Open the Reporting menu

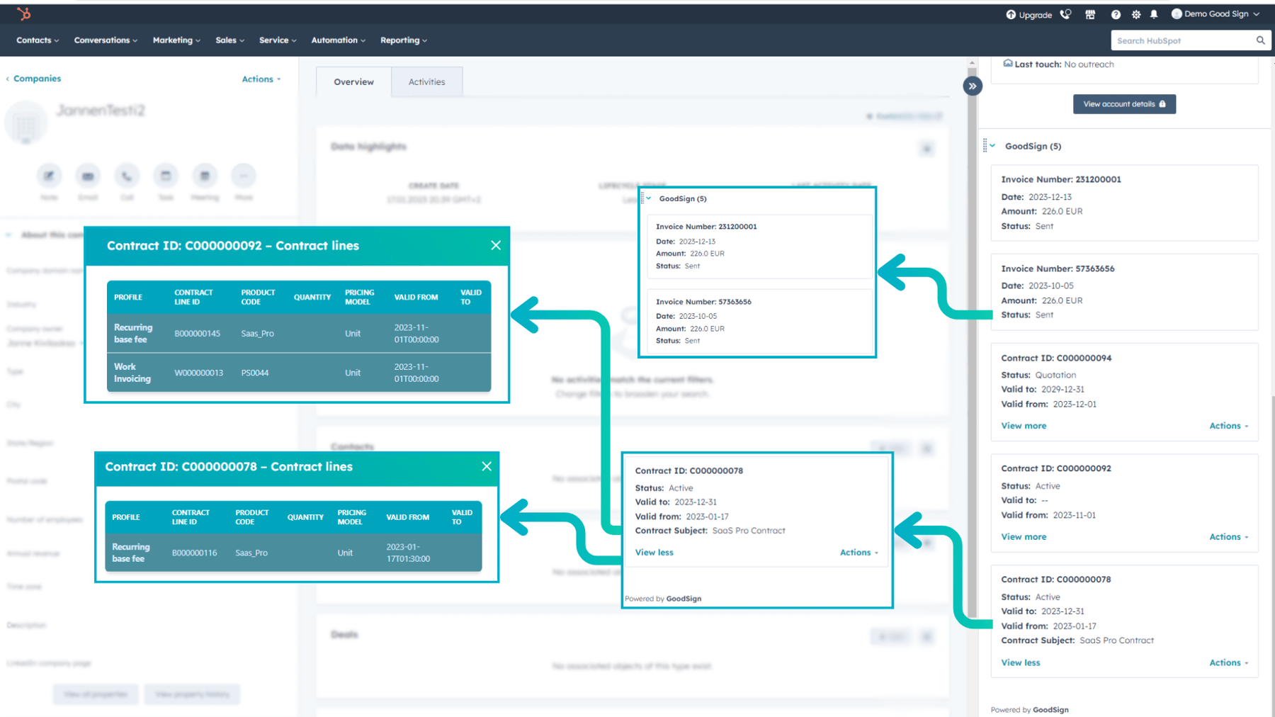[403, 40]
